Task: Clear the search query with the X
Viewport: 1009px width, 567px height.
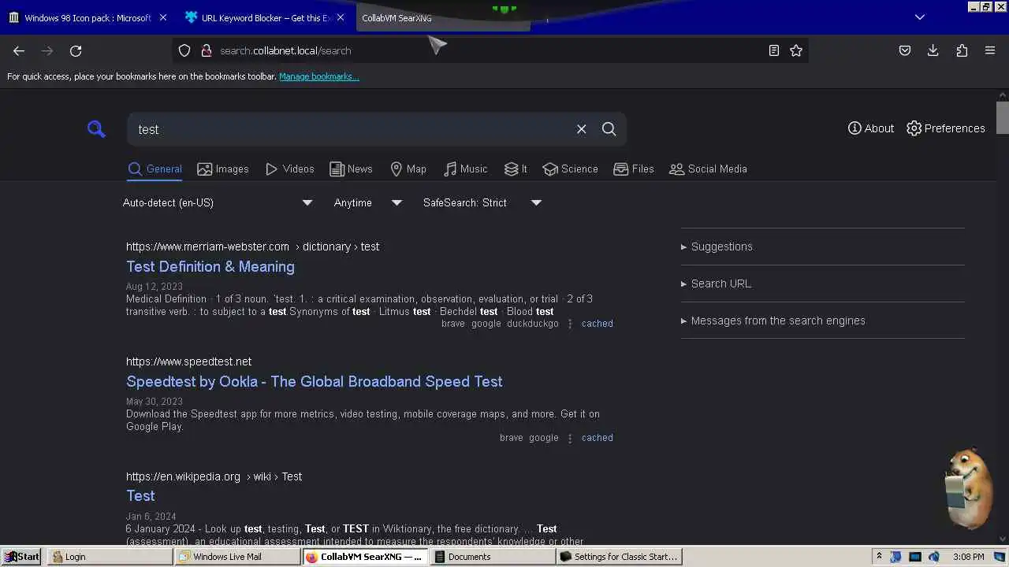Action: [581, 129]
